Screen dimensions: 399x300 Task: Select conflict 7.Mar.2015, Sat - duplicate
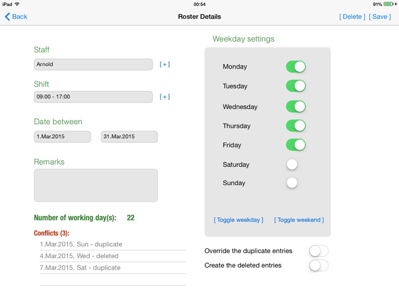click(x=112, y=268)
